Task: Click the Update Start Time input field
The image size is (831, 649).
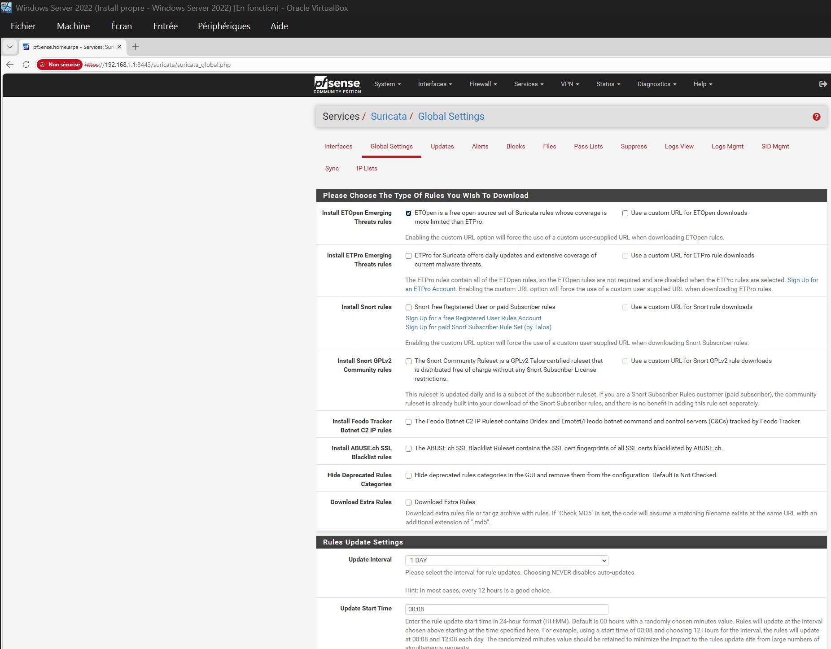Action: coord(507,609)
